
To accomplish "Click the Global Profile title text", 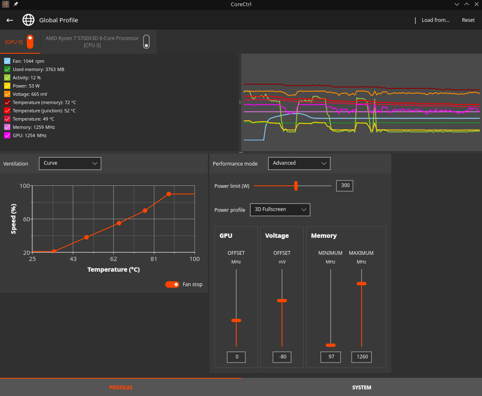I will click(59, 20).
